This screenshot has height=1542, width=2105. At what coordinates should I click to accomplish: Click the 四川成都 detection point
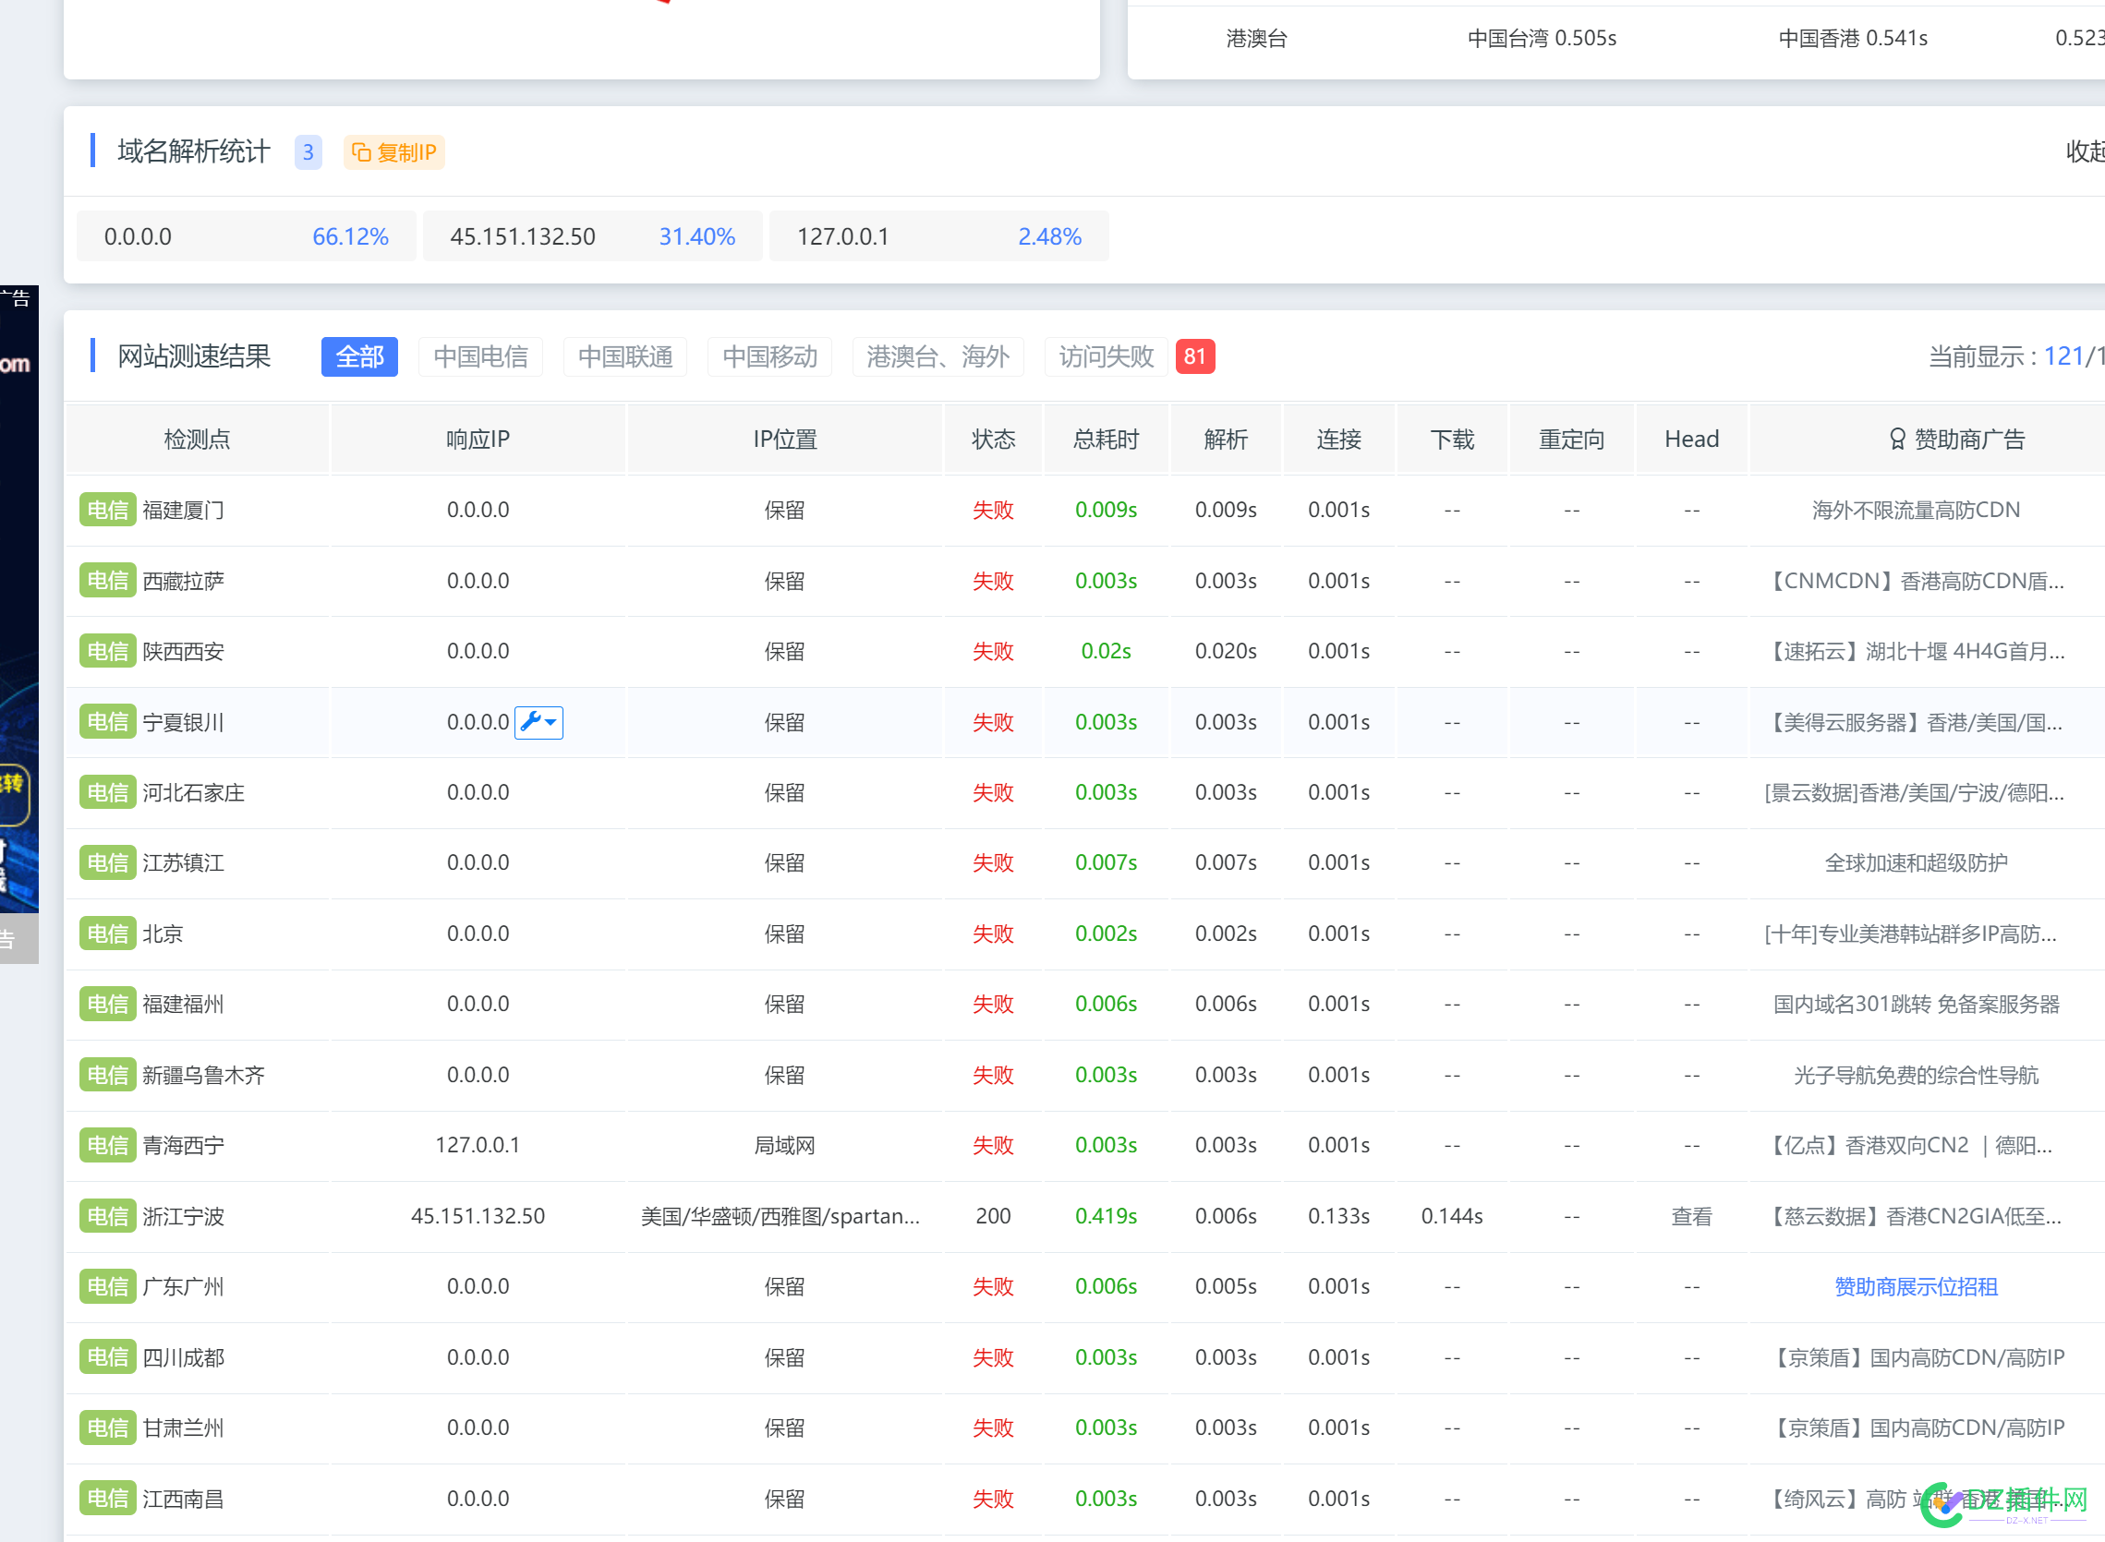pyautogui.click(x=183, y=1358)
